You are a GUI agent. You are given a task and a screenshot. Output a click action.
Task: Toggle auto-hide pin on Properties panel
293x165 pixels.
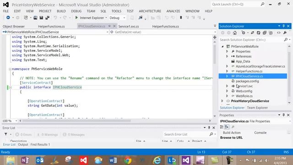[283, 115]
